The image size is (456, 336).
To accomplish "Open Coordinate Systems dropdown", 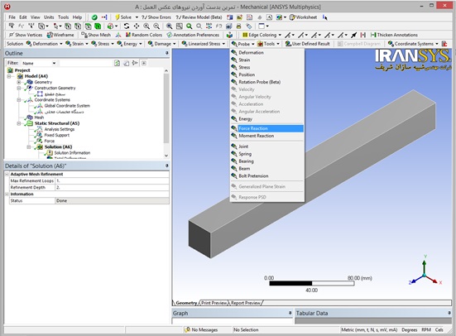I will coord(413,44).
